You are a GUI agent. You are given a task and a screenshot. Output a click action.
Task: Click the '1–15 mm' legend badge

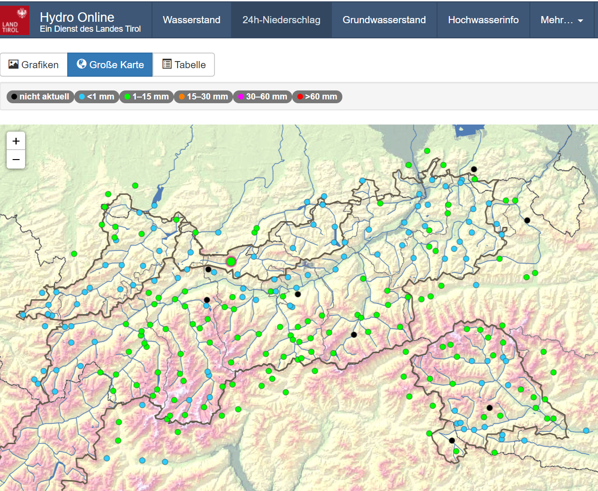click(146, 97)
